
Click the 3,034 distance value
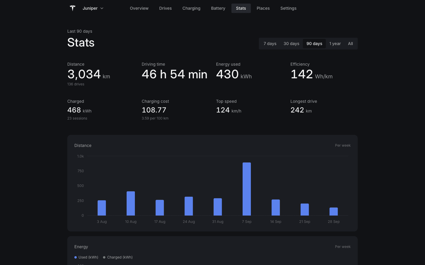coord(84,74)
